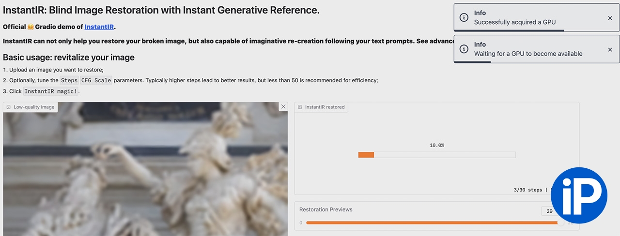The width and height of the screenshot is (620, 236).
Task: Click the Restoration Previews slider track
Action: tap(431, 223)
